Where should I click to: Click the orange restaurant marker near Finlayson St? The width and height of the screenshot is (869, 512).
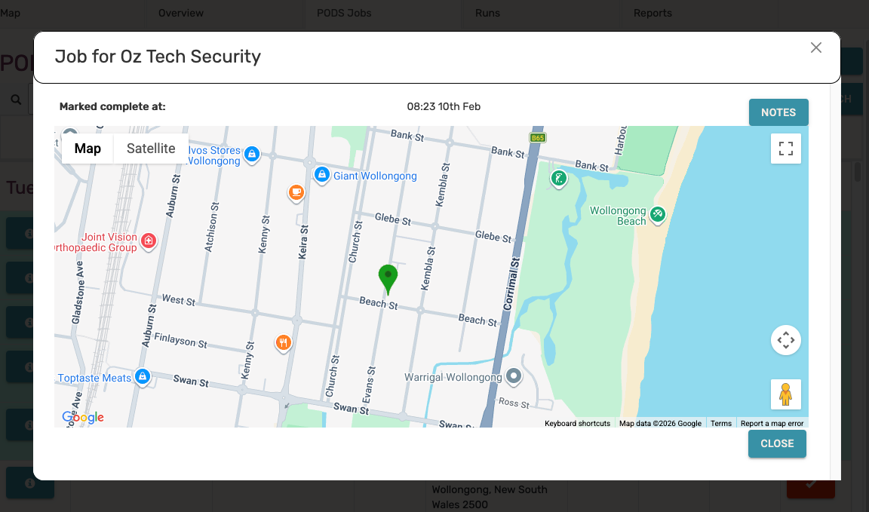coord(284,343)
